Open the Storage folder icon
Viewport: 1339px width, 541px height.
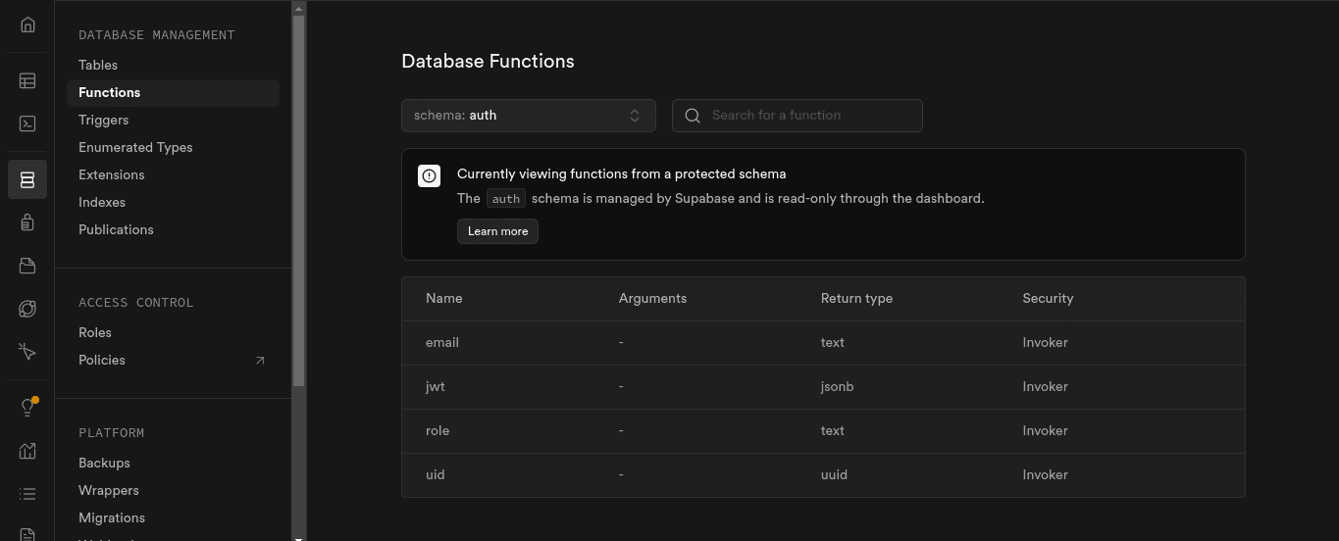[x=27, y=266]
